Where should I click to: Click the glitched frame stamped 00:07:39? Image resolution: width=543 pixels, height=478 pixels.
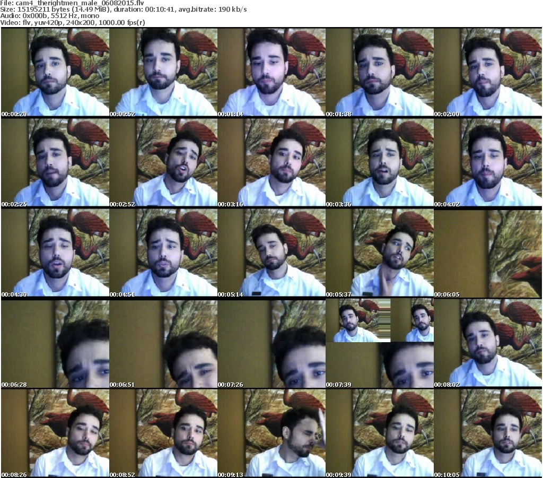tap(380, 343)
